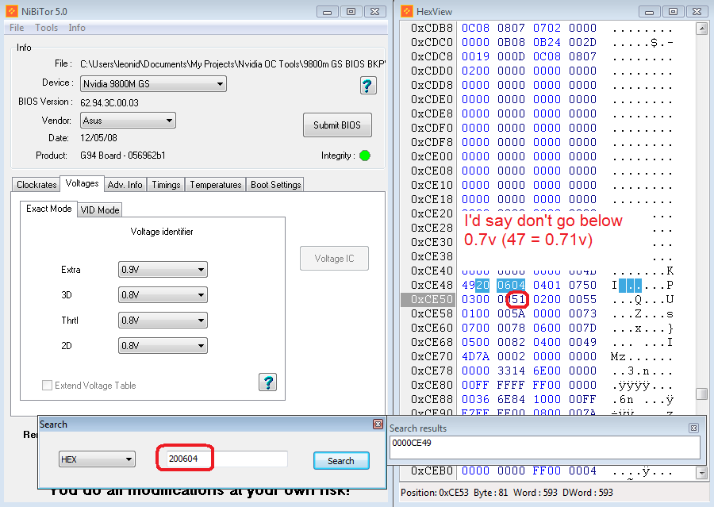Image resolution: width=714 pixels, height=507 pixels.
Task: Open the Timings tab
Action: click(x=166, y=185)
